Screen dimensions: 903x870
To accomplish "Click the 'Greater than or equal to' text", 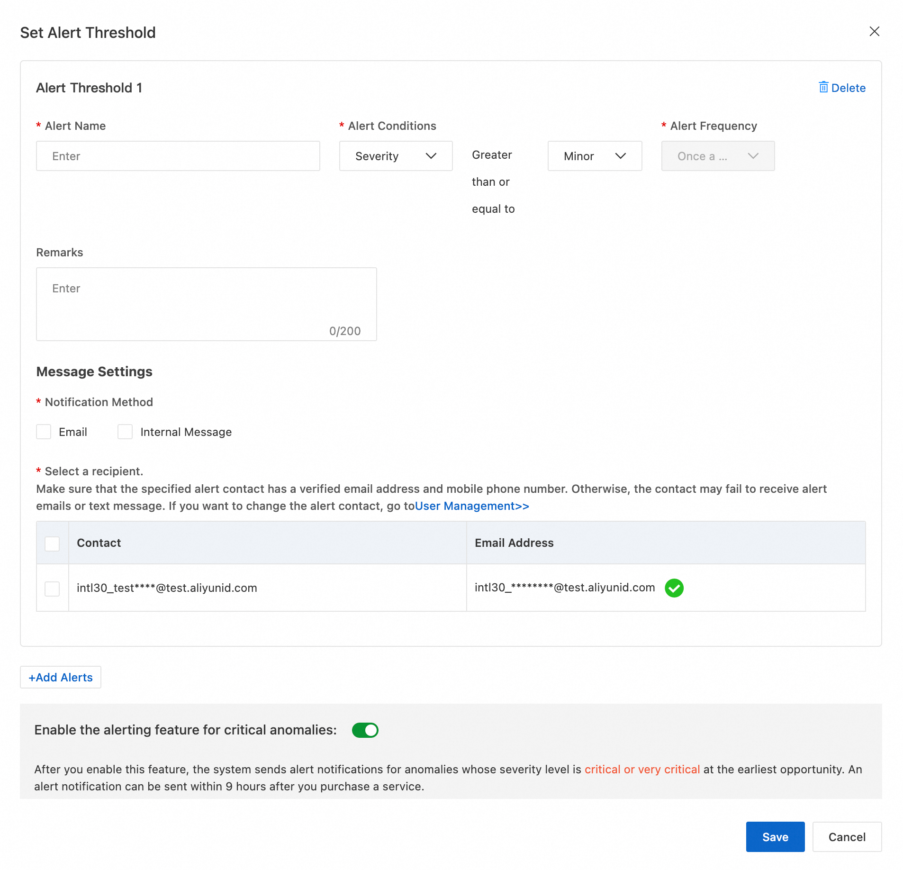I will click(x=493, y=182).
